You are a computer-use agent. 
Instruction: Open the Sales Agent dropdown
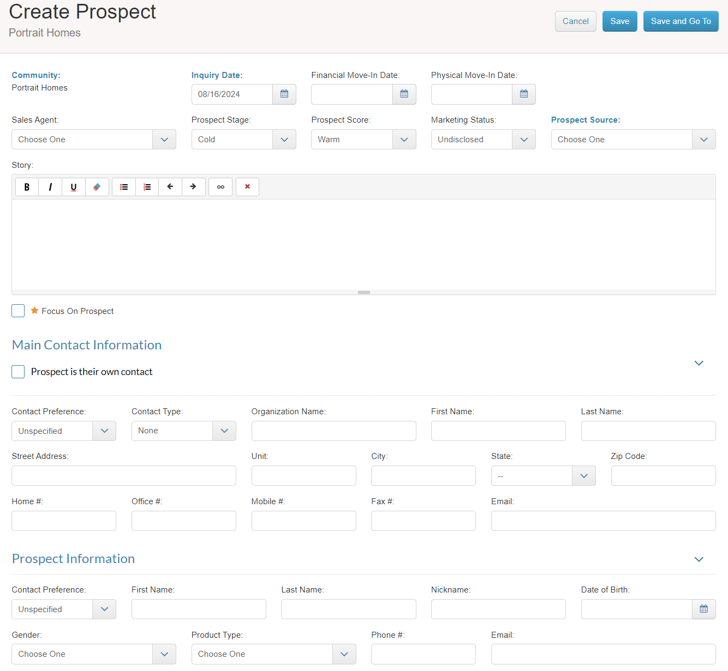pos(94,140)
